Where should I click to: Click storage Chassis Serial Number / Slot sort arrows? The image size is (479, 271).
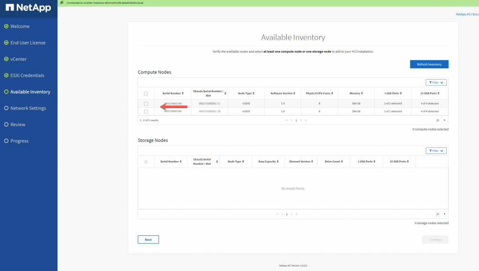[217, 161]
